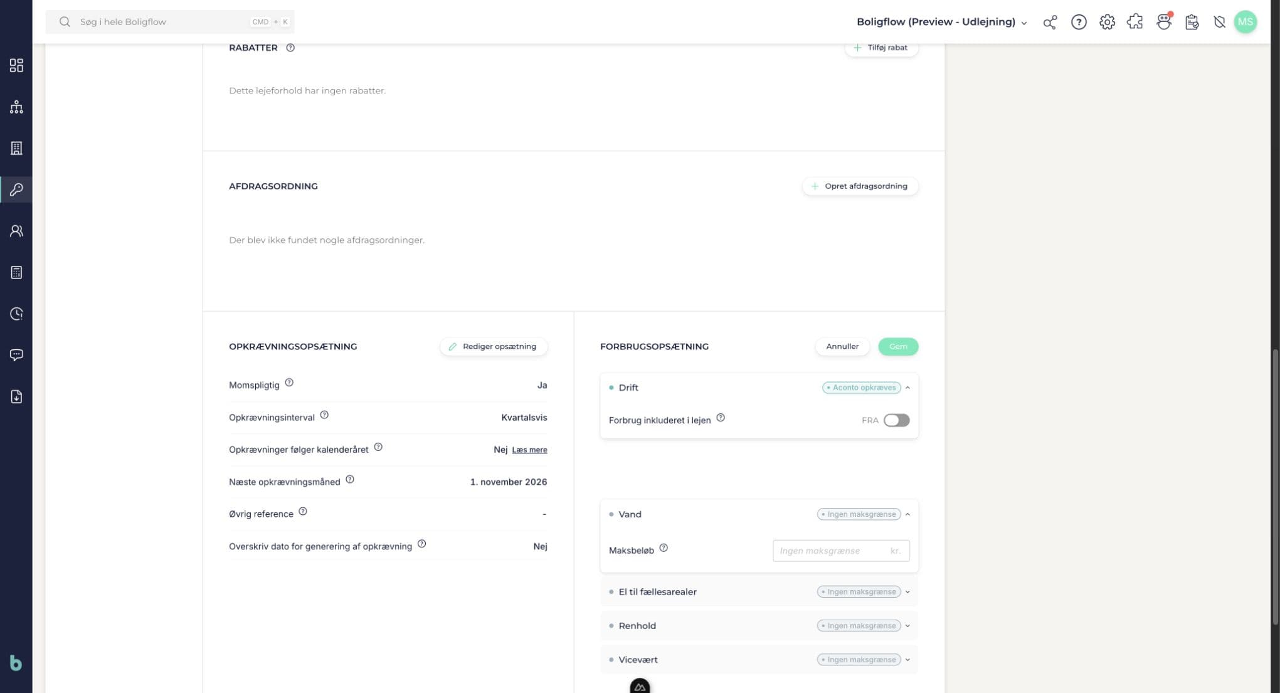Viewport: 1280px width, 693px height.
Task: Open the Boligflow Preview workspace dropdown
Action: point(941,22)
